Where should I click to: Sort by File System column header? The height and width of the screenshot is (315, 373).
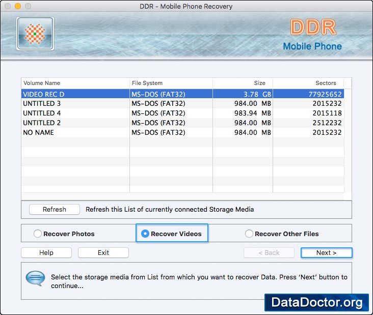click(x=171, y=83)
